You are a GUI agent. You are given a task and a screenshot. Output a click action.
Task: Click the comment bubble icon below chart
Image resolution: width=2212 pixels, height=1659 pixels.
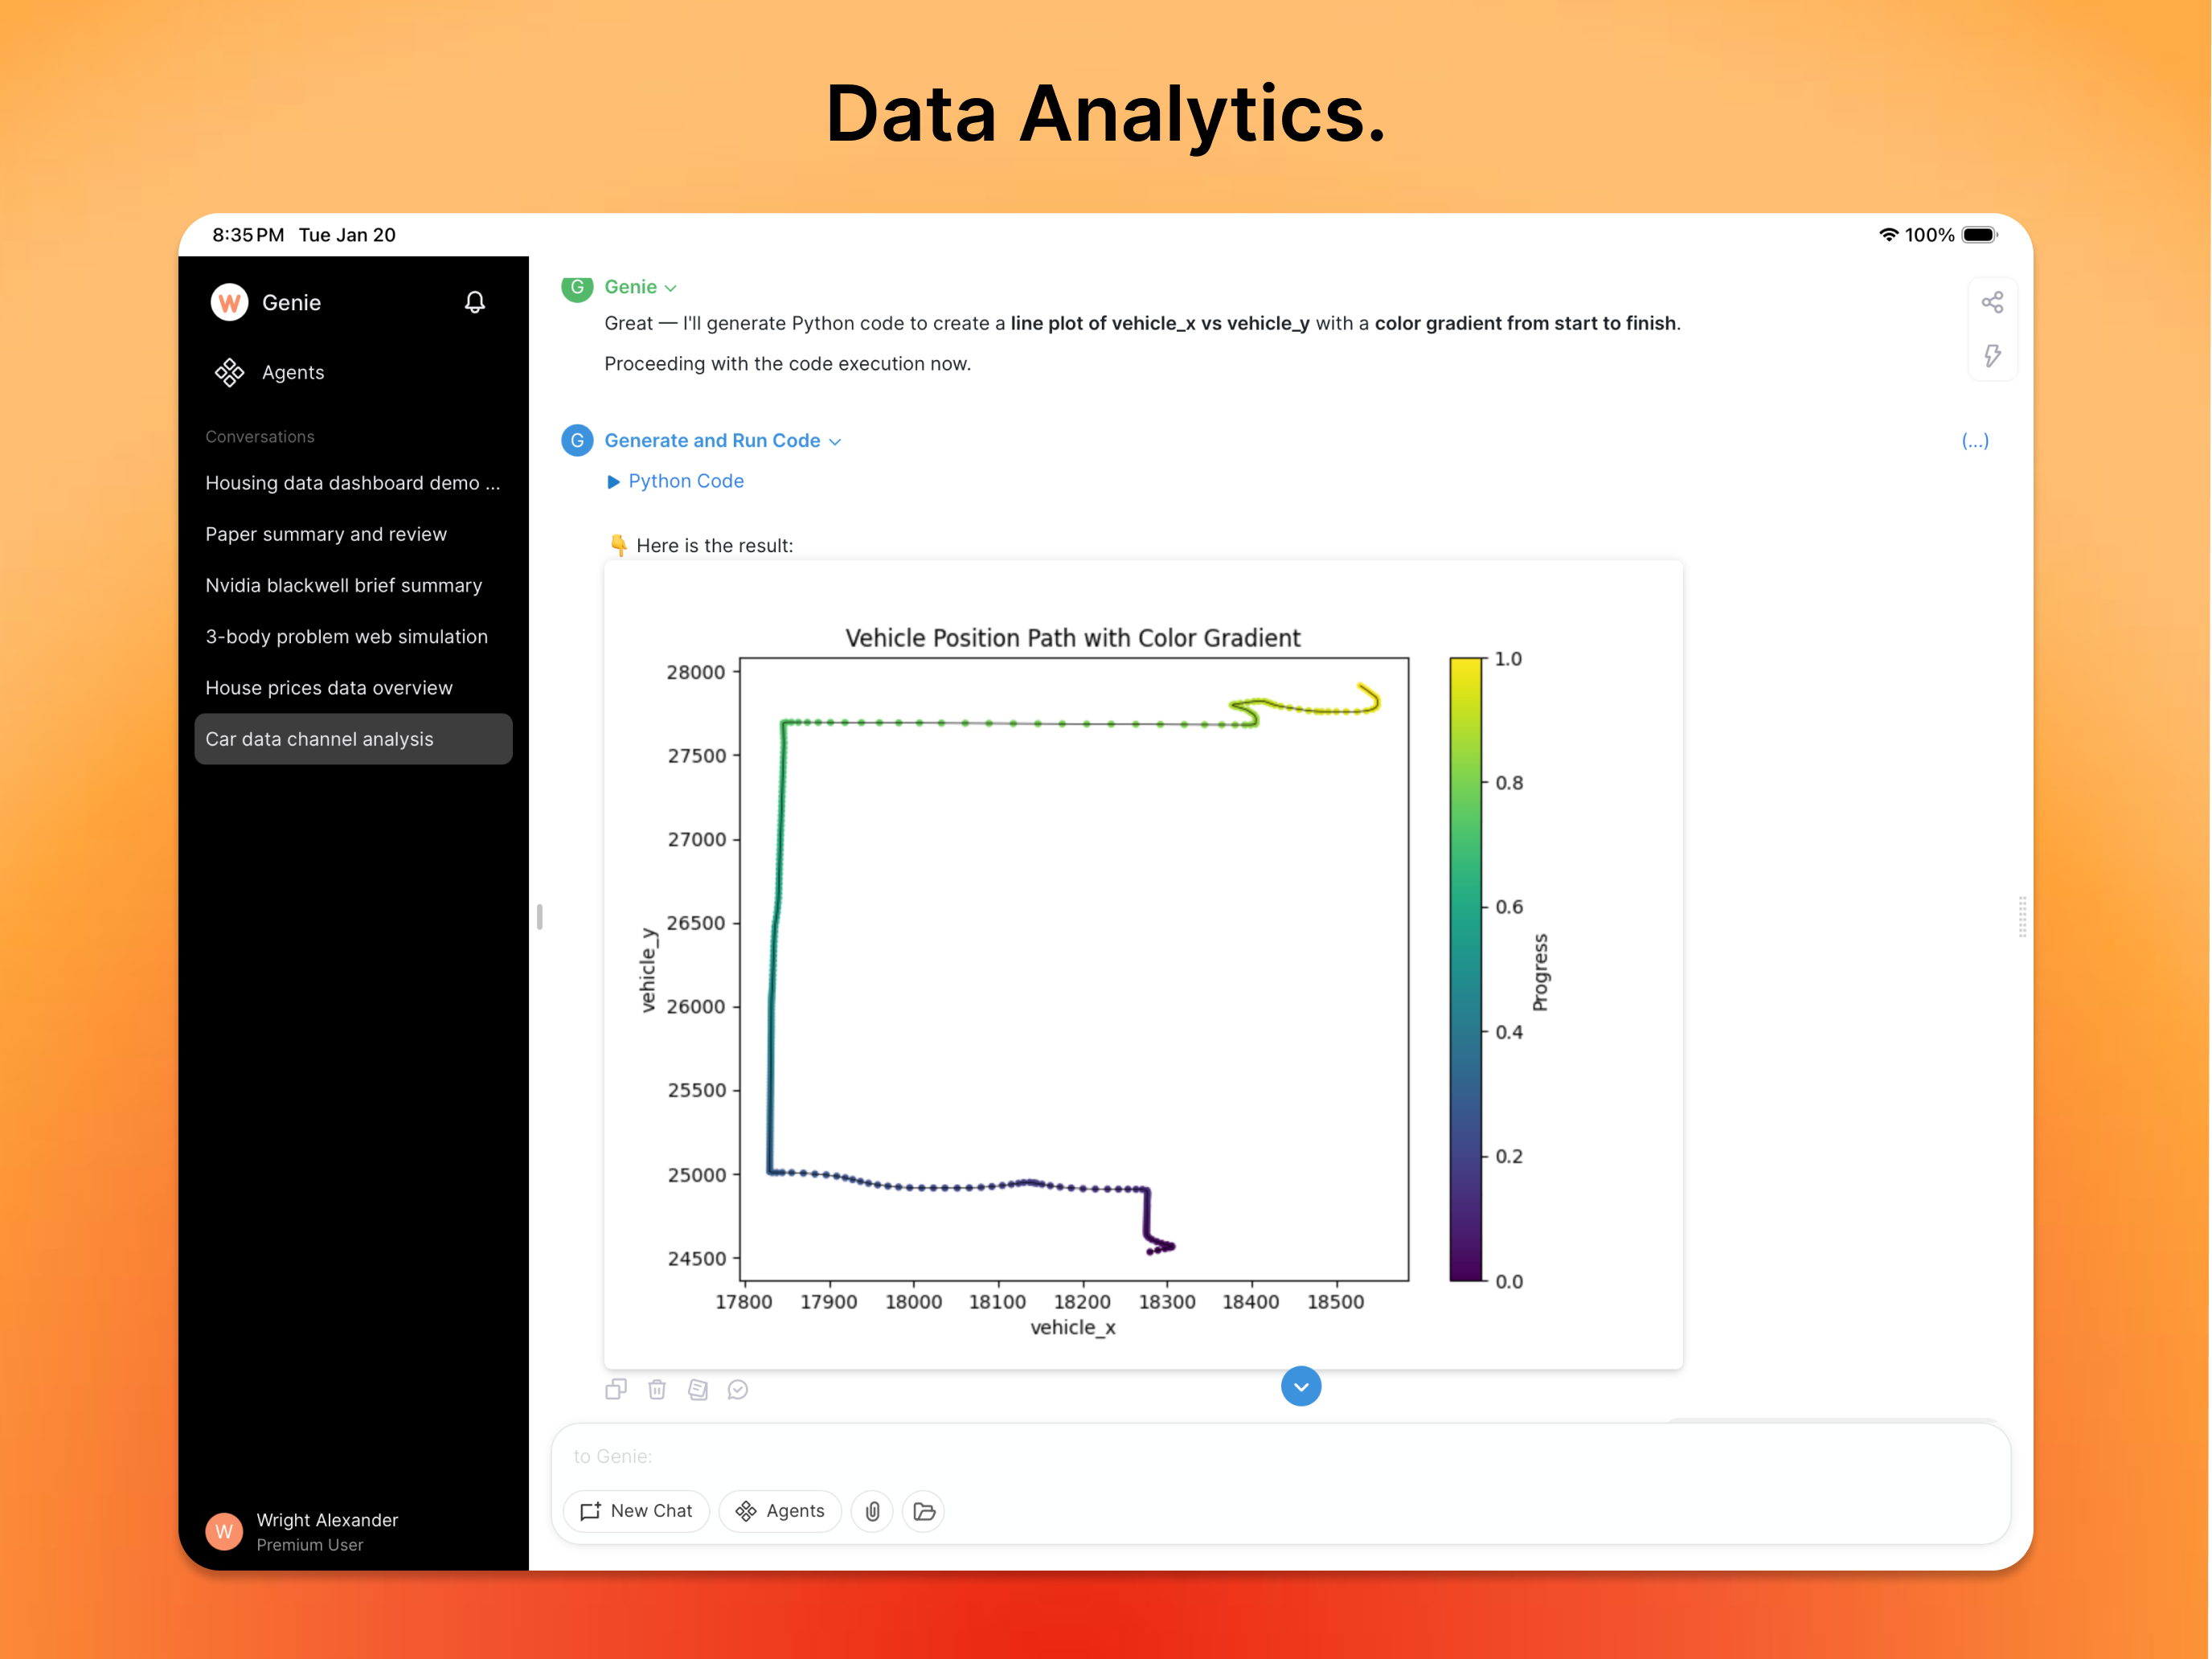point(738,1389)
